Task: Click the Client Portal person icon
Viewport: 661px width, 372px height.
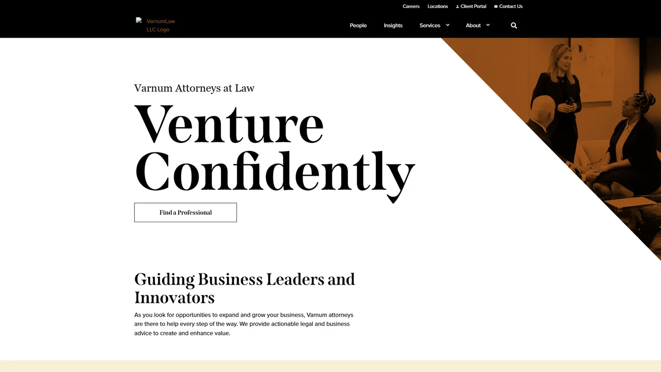Action: [458, 7]
